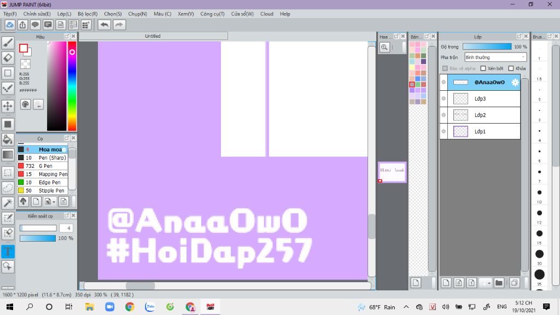This screenshot has height=315, width=560.
Task: Click the brush size value field
Action: pos(66,228)
